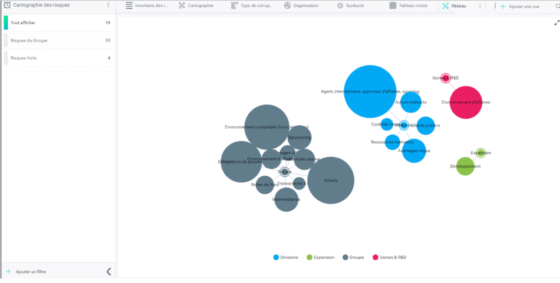Click the Cartographie des risques clock icon

(7, 5)
